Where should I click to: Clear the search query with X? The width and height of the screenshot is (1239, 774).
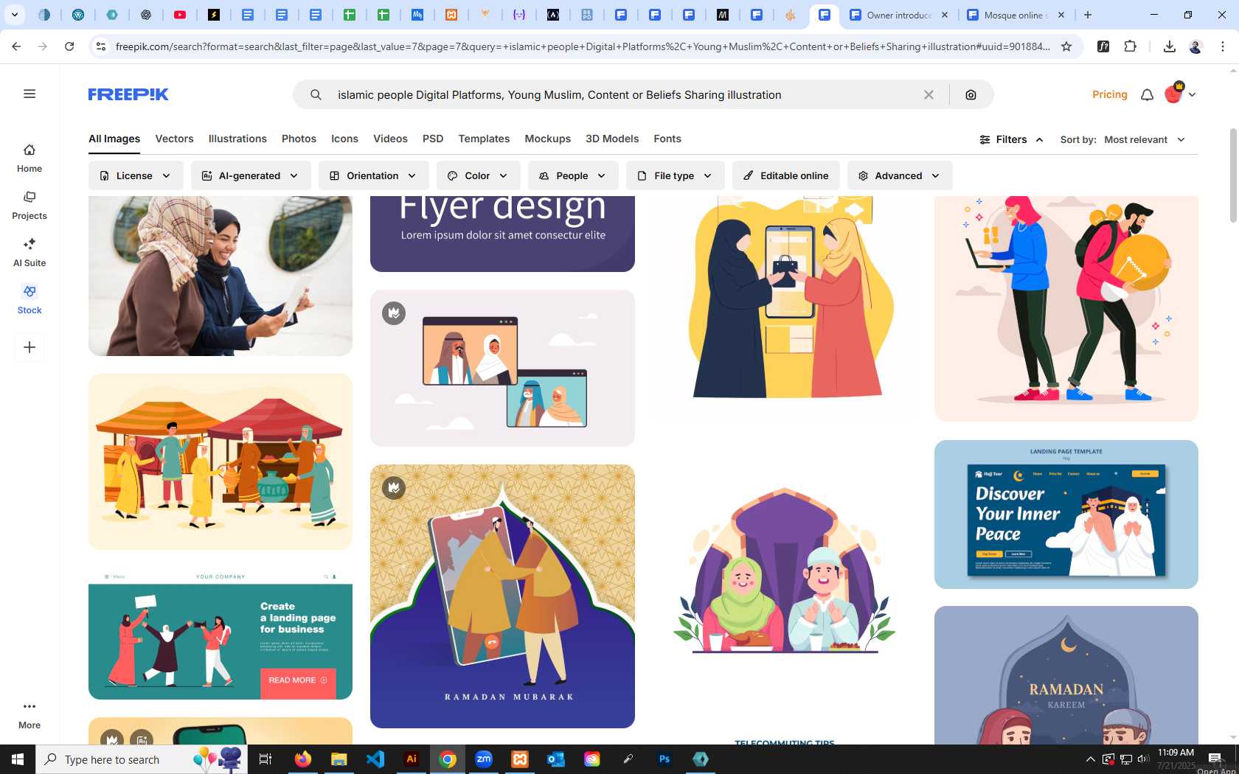tap(929, 94)
